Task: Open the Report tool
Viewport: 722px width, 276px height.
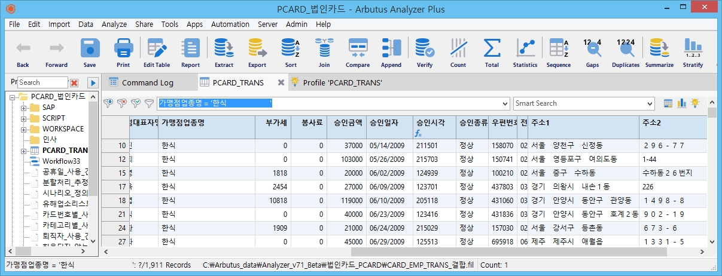Action: [190, 53]
